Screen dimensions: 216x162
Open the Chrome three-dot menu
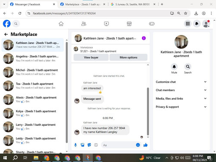(x=211, y=13)
